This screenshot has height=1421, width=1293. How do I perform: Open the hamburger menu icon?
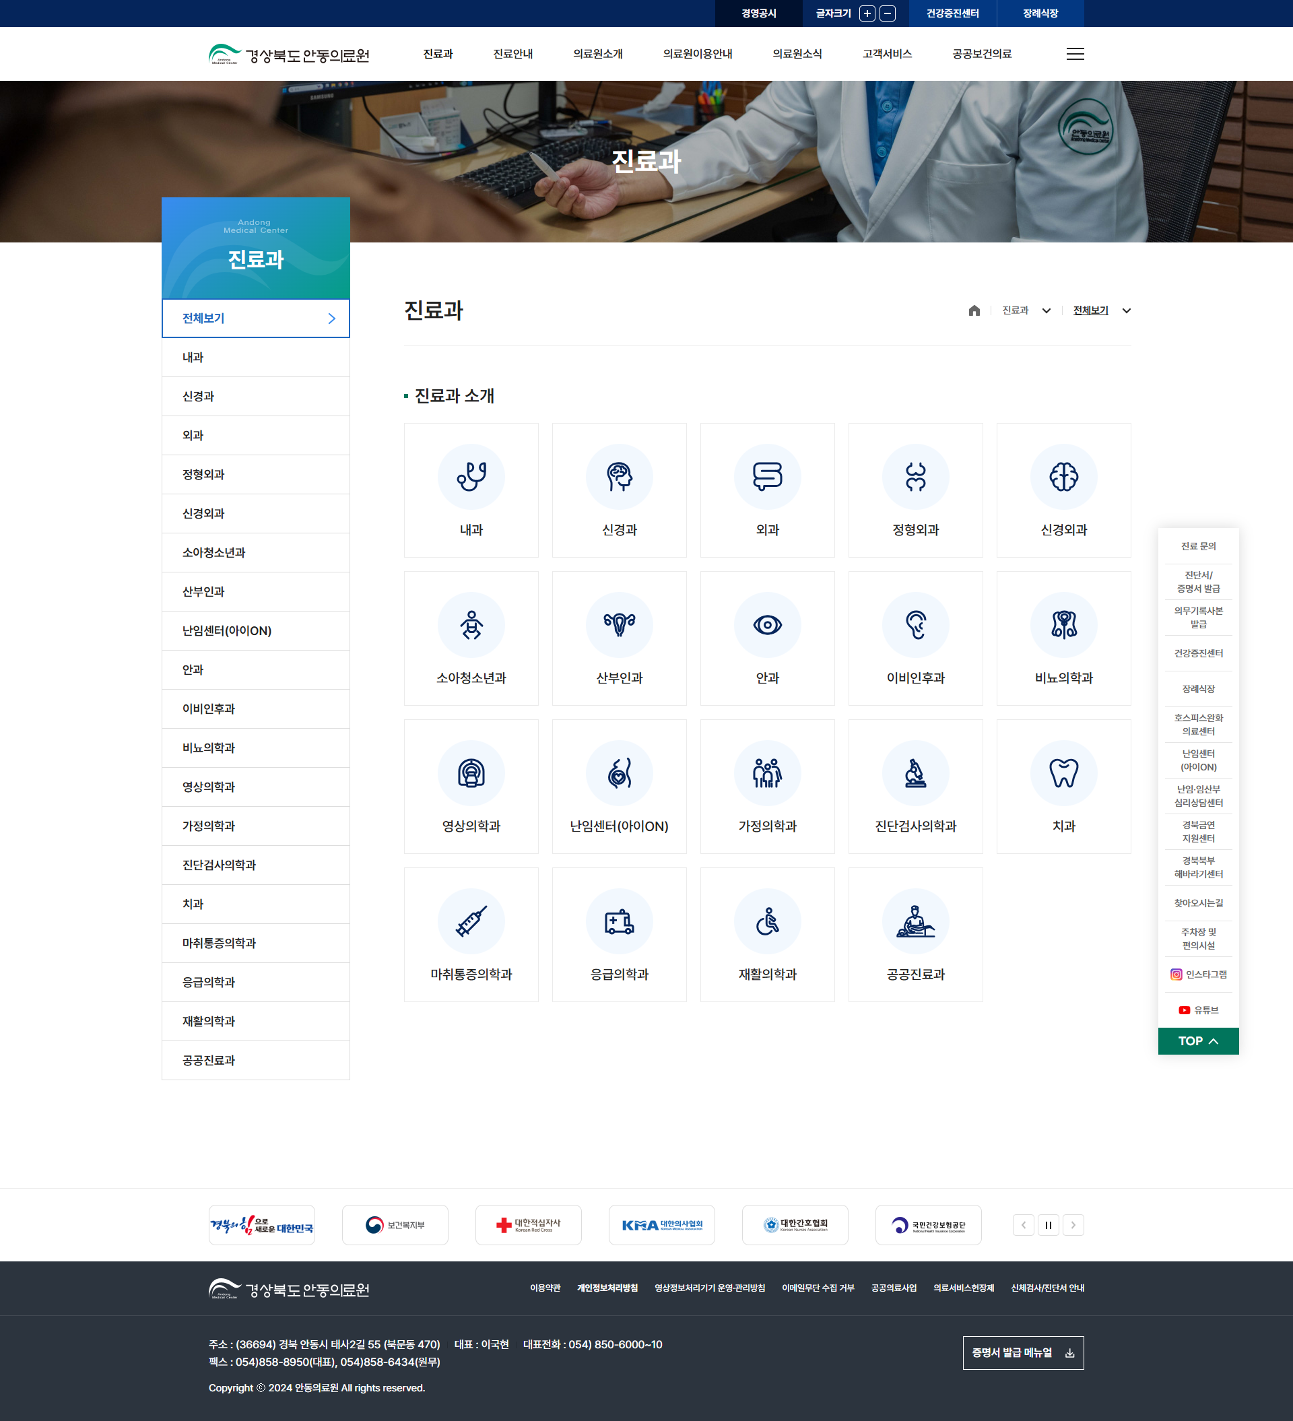point(1074,55)
